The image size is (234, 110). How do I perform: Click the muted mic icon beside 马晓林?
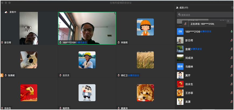coord(231,67)
